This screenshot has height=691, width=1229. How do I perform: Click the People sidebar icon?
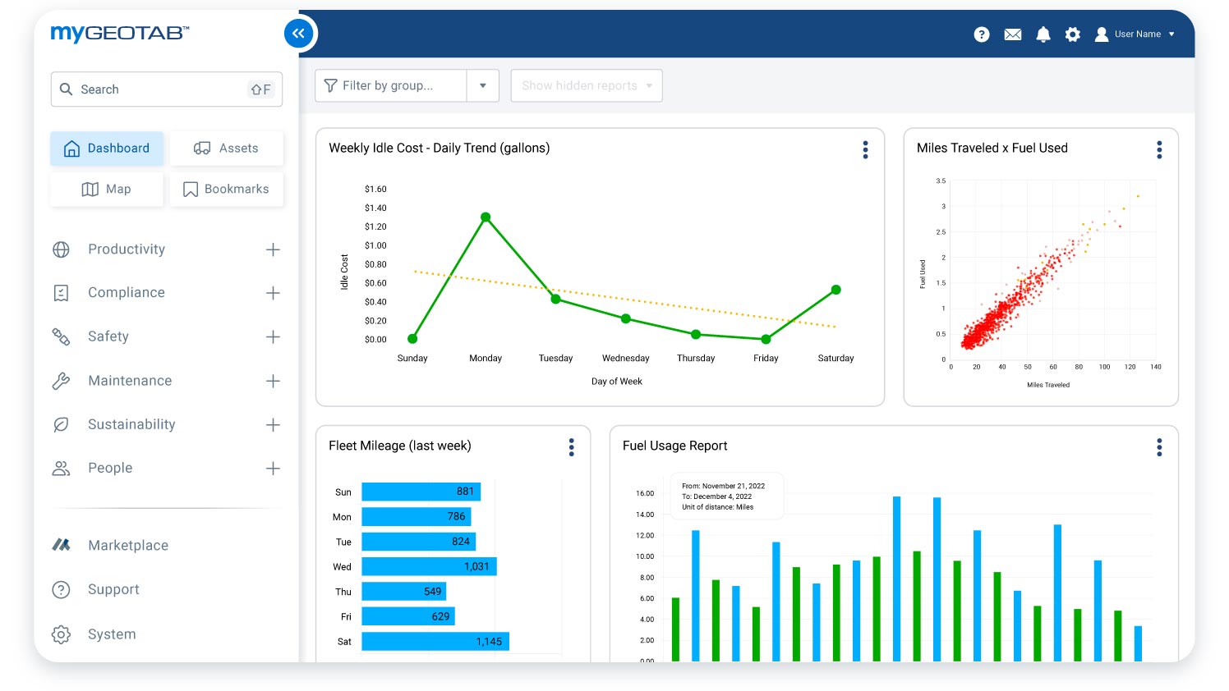point(61,468)
